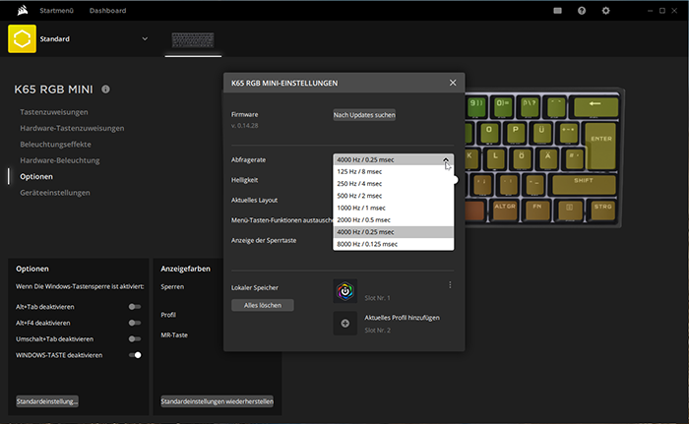The width and height of the screenshot is (689, 424).
Task: Open the message icon in top bar
Action: point(558,11)
